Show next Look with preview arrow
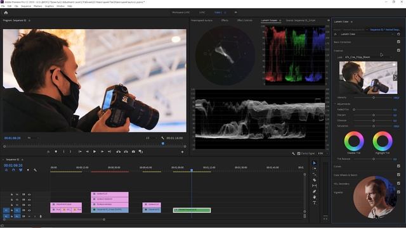The height and width of the screenshot is (228, 406). click(x=395, y=77)
